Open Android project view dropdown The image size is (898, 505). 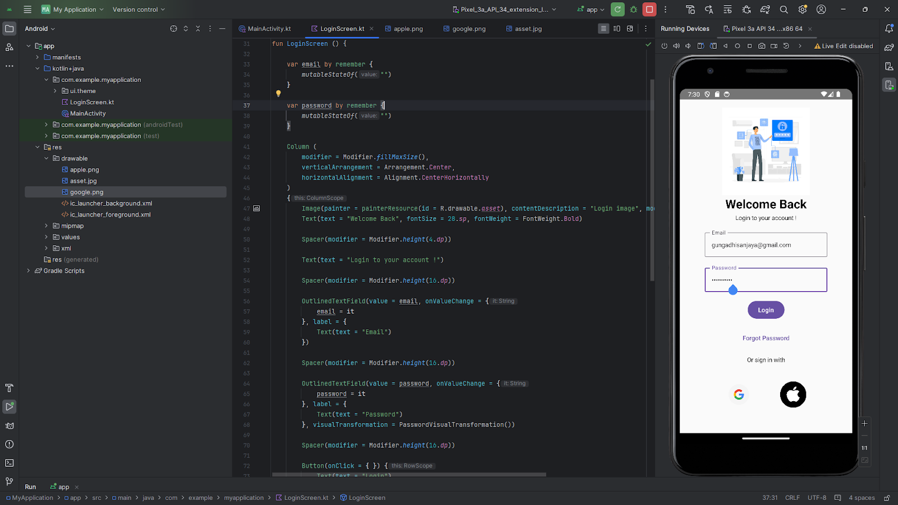click(40, 29)
